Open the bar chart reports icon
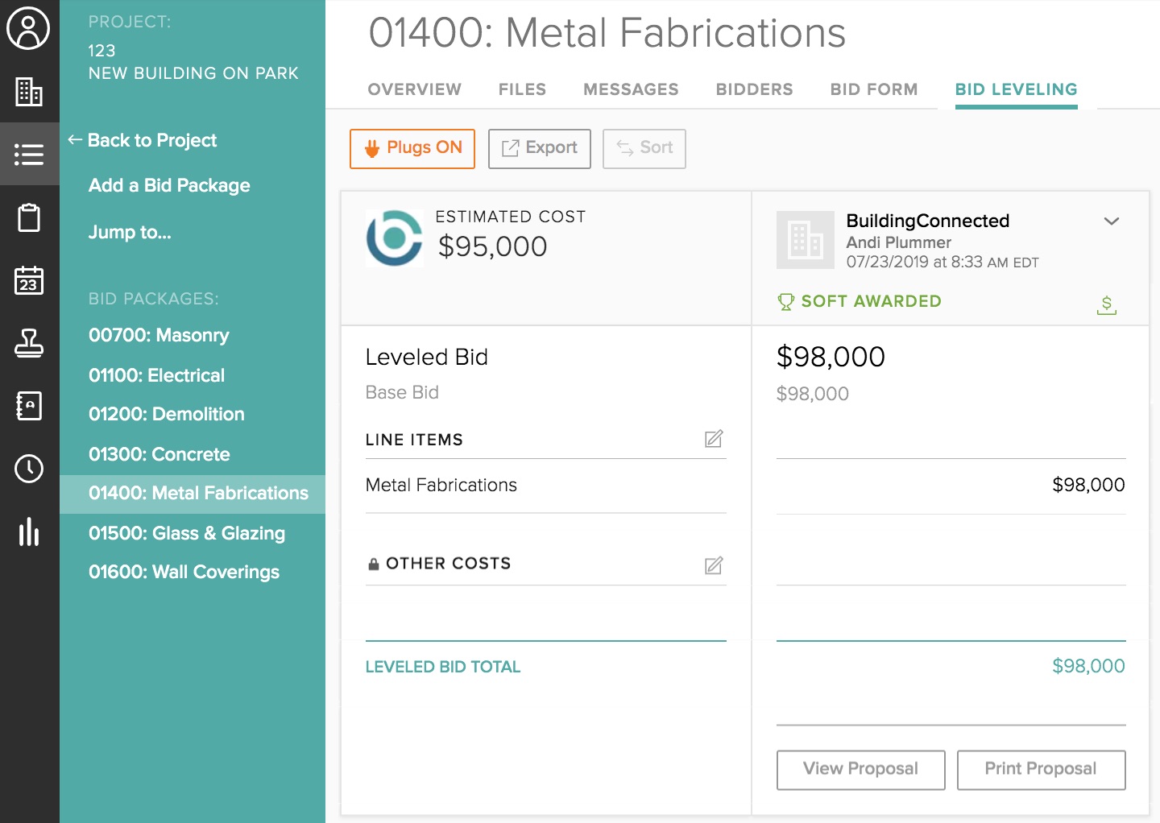Screen dimensions: 1160x823 coord(29,531)
